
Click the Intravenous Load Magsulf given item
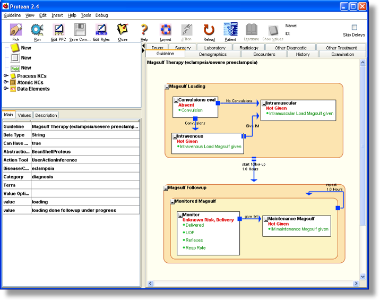click(x=211, y=147)
